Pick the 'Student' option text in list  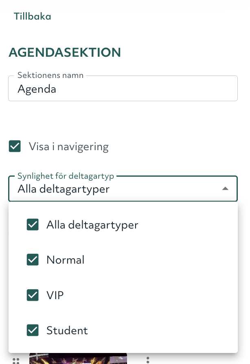coord(67,330)
